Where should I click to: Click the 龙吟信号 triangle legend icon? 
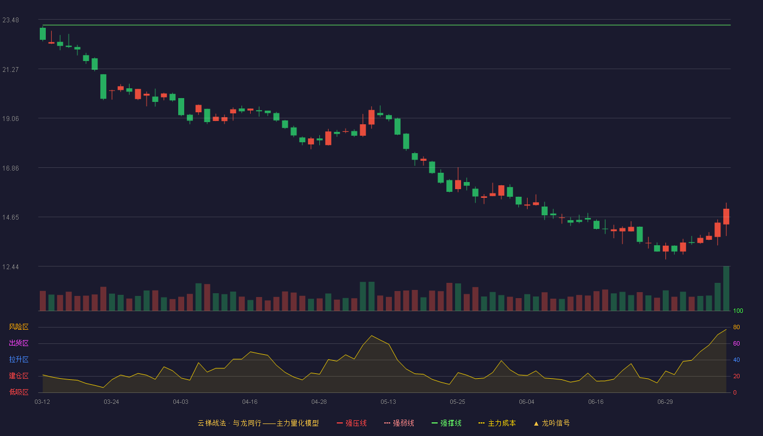[x=536, y=423]
